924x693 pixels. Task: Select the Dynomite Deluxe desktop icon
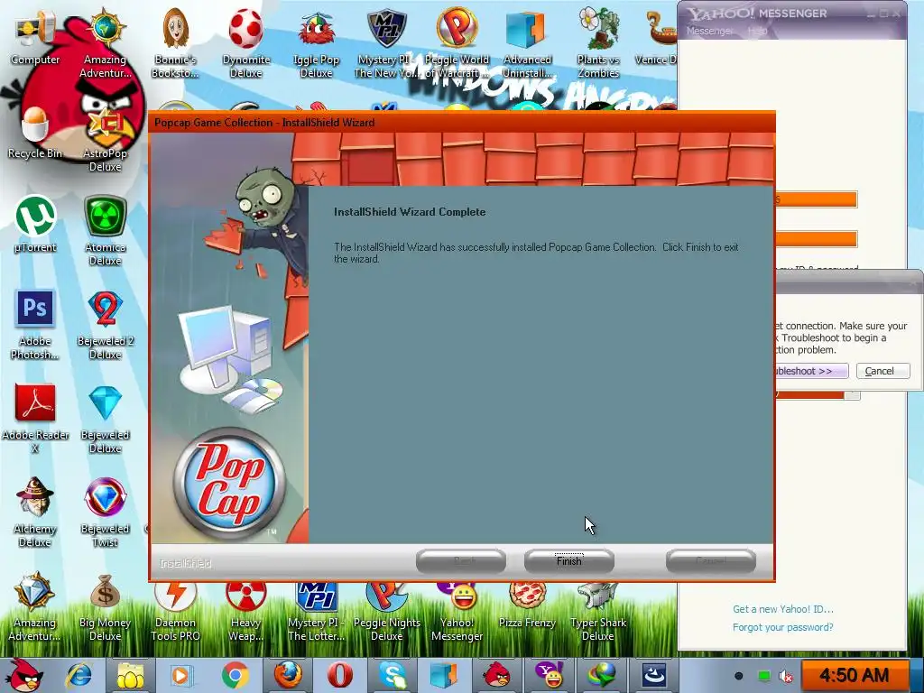click(245, 44)
